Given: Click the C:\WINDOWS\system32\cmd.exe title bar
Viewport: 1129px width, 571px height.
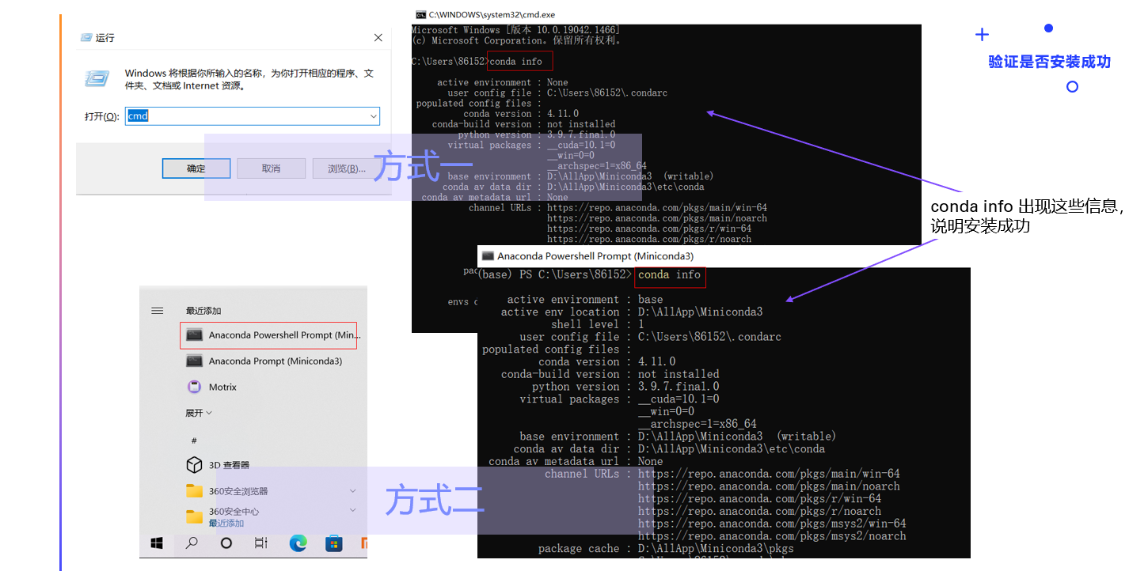Looking at the screenshot, I should pyautogui.click(x=667, y=14).
